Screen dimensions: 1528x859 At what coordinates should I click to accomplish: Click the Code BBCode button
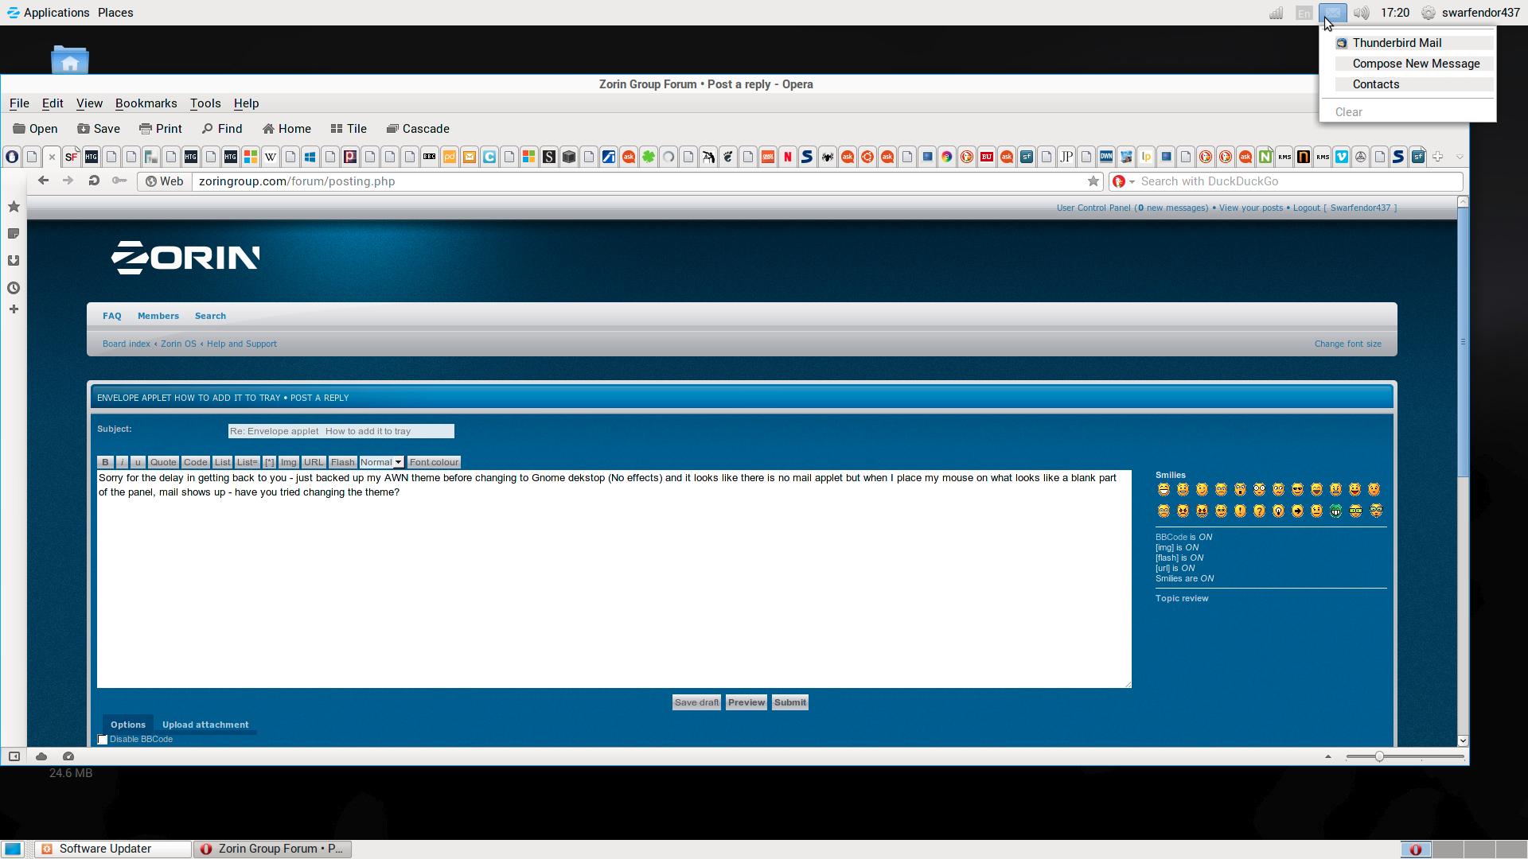click(x=195, y=462)
